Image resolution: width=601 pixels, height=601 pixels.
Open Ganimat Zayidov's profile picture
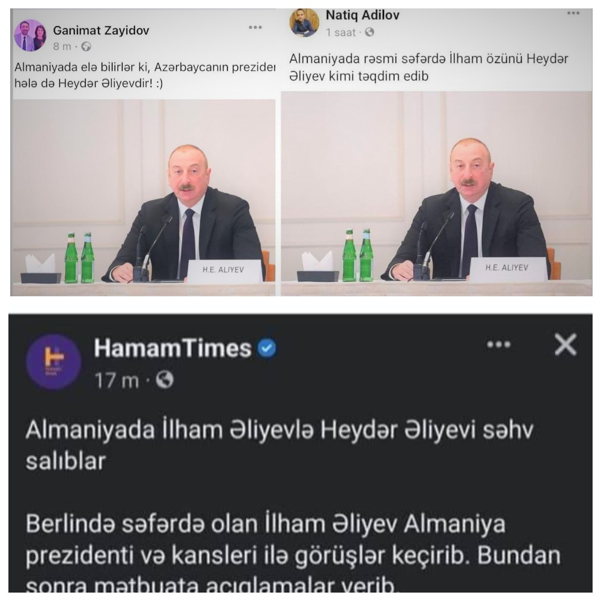pyautogui.click(x=30, y=35)
